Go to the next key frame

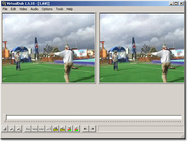(62, 129)
